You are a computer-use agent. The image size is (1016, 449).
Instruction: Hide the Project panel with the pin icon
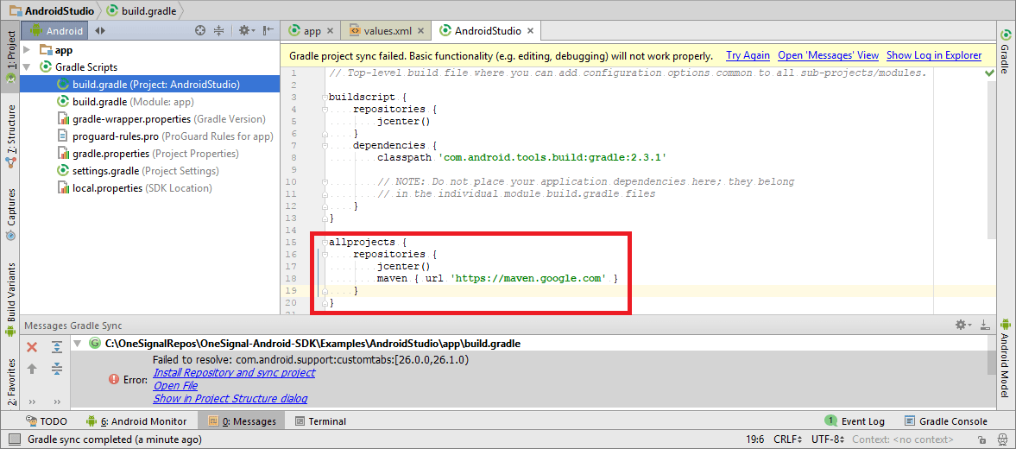click(x=268, y=30)
